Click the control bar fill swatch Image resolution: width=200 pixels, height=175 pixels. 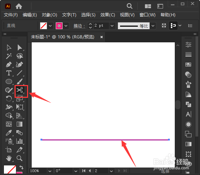43,26
